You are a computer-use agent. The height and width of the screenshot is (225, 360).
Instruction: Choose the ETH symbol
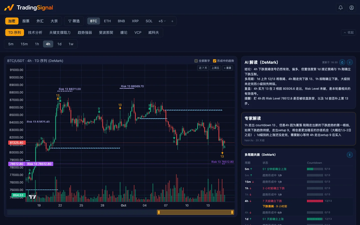click(x=107, y=21)
